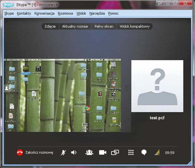Switch to Pełny ekran
Screen dimensions: 195x168
tap(104, 26)
